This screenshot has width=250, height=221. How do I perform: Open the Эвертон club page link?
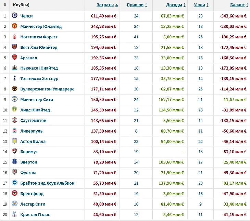(x=29, y=162)
